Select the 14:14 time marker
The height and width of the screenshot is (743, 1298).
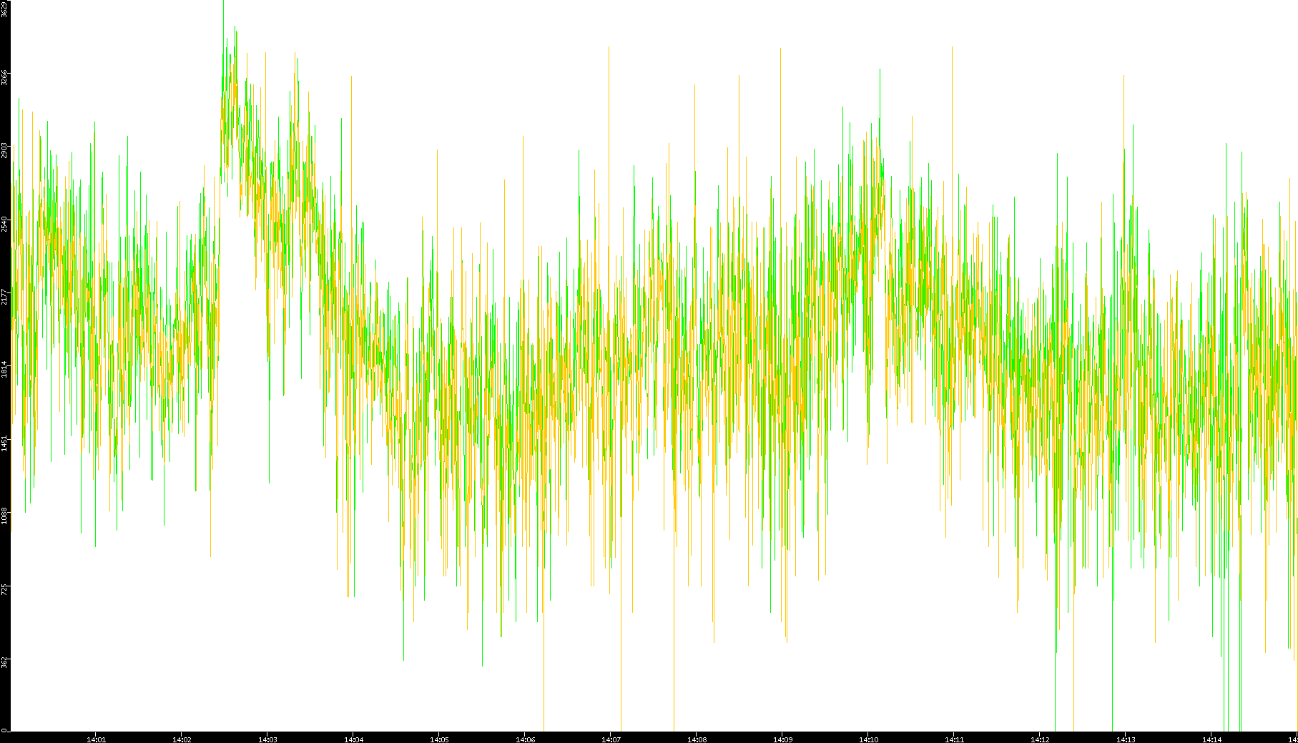click(x=1211, y=739)
